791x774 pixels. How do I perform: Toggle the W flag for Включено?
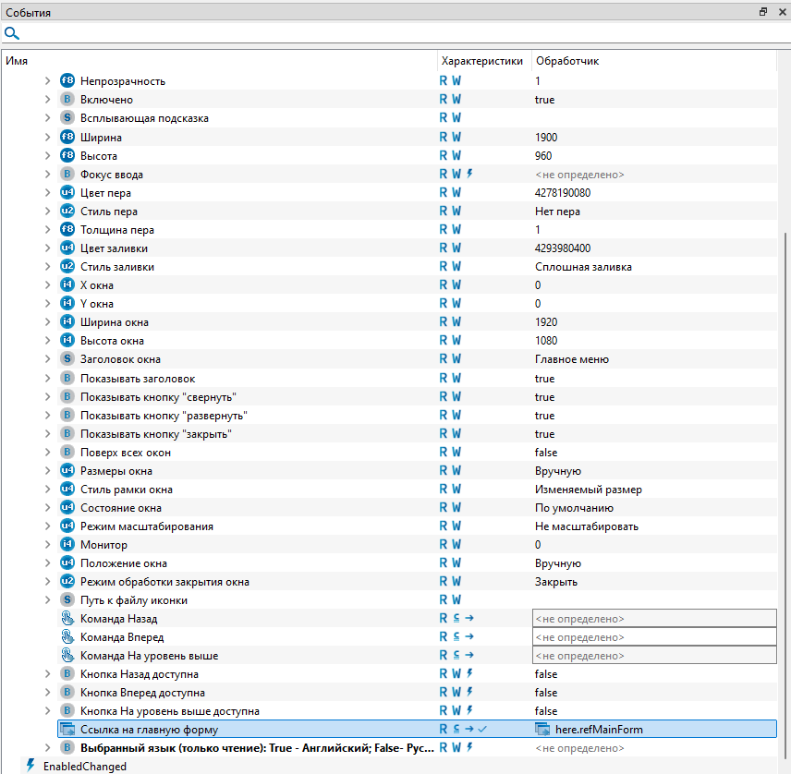tap(456, 100)
